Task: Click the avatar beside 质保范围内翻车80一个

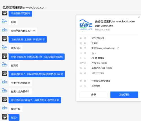Action: (x=5, y=30)
